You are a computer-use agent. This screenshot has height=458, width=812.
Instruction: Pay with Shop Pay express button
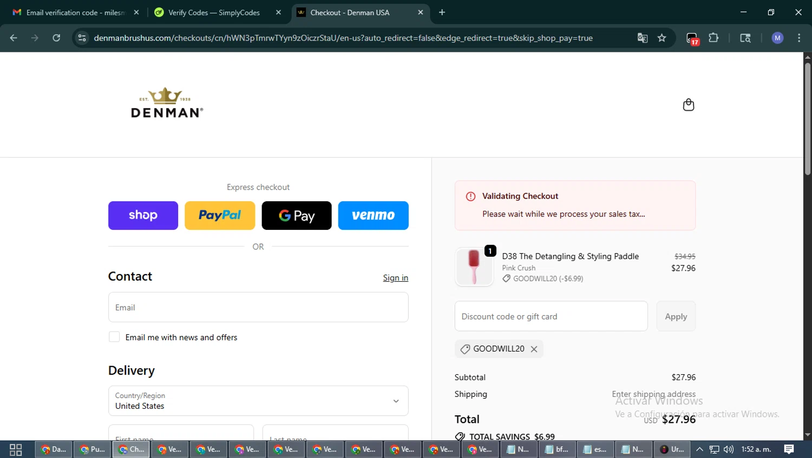tap(143, 215)
